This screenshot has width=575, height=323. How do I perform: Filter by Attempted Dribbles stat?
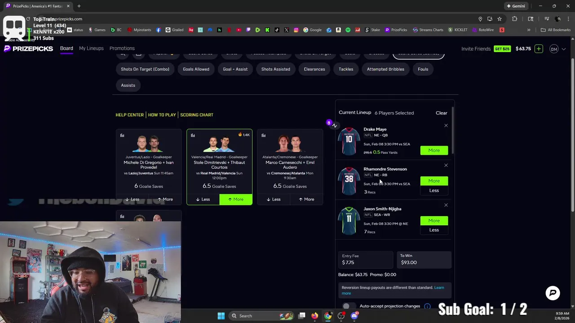coord(385,69)
